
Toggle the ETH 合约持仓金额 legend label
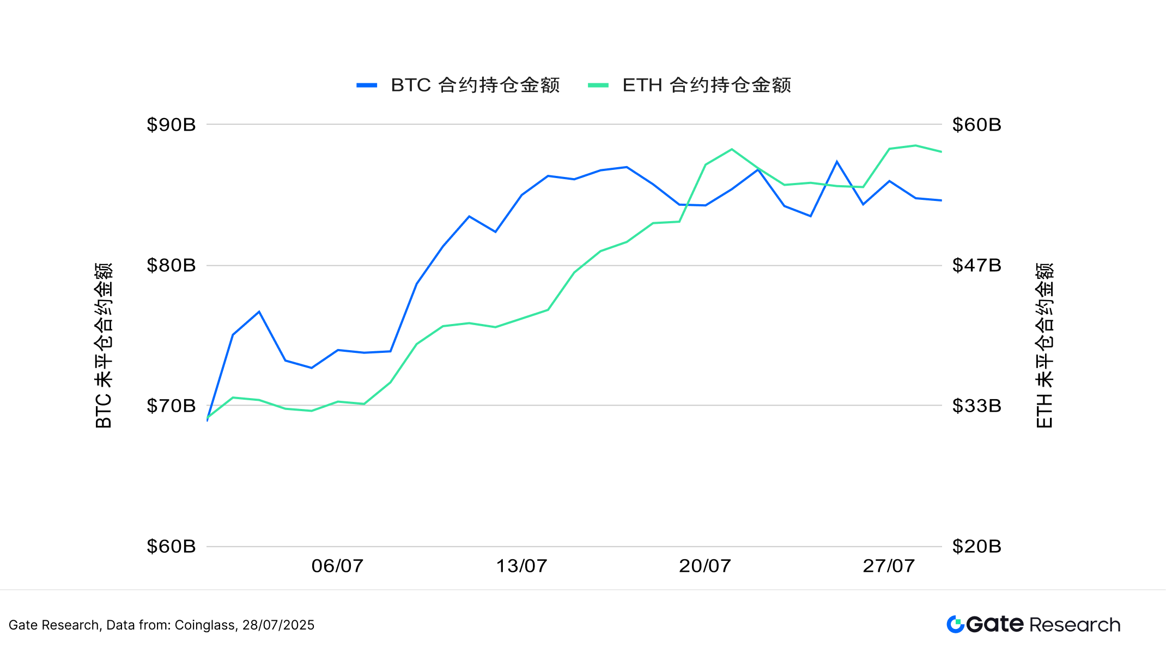pos(707,85)
